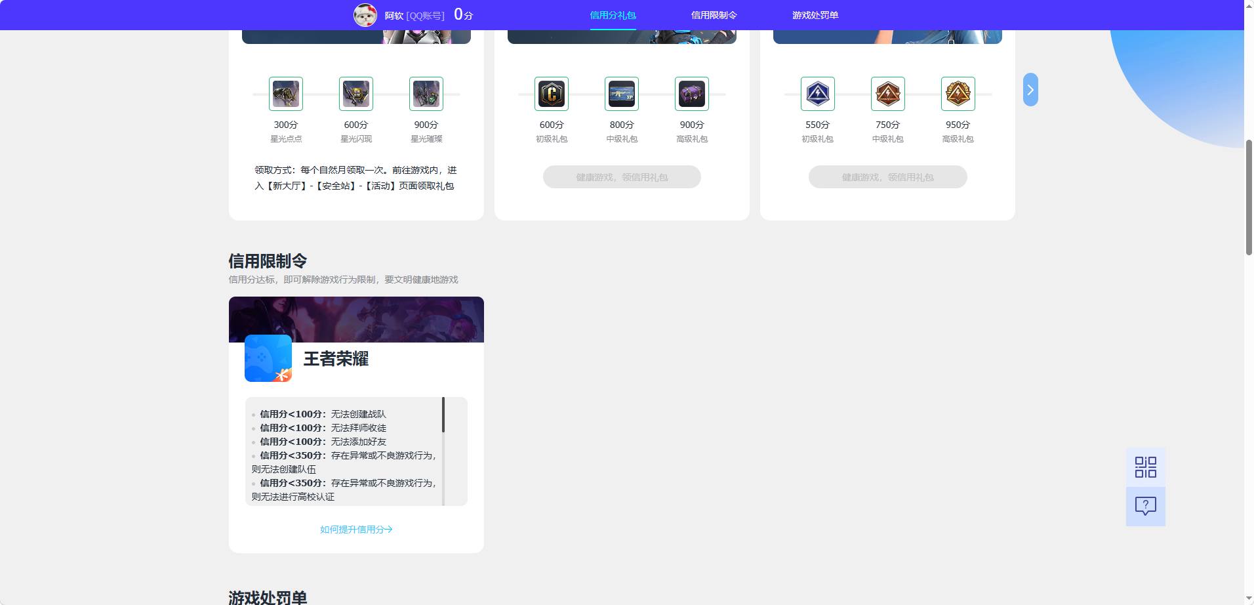Click the 600分 星光闪现 reward icon
The width and height of the screenshot is (1254, 605).
coord(356,94)
